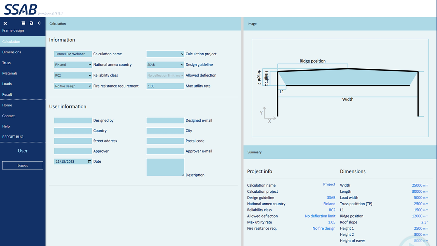Viewport: 437px width, 246px height.
Task: Open the Calculation project dropdown
Action: pyautogui.click(x=165, y=54)
